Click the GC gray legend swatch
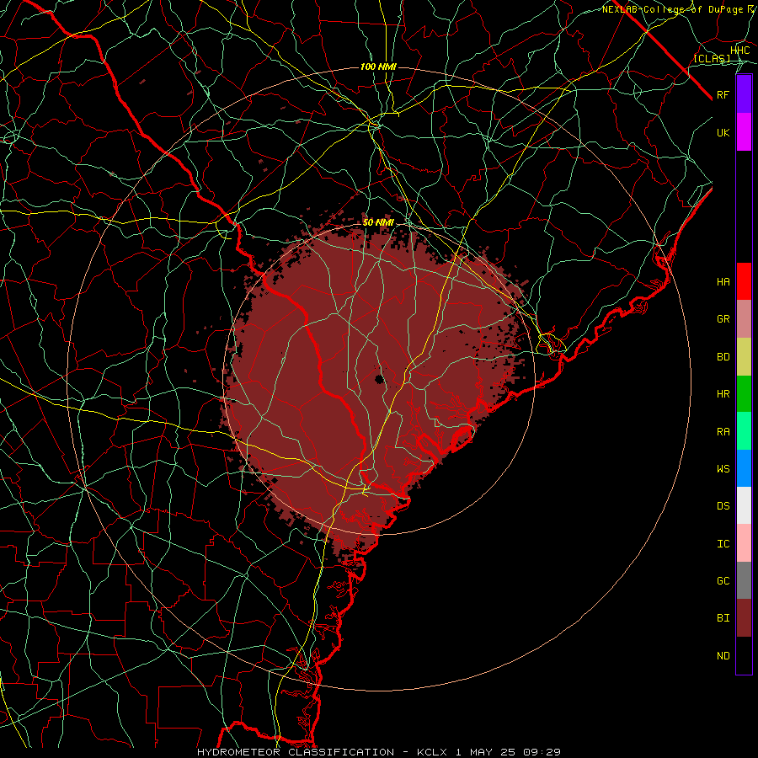Viewport: 758px width, 758px height. [744, 580]
